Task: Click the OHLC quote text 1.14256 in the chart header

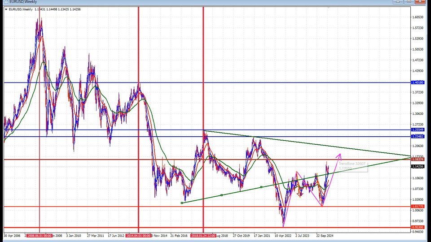Action: (x=75, y=9)
